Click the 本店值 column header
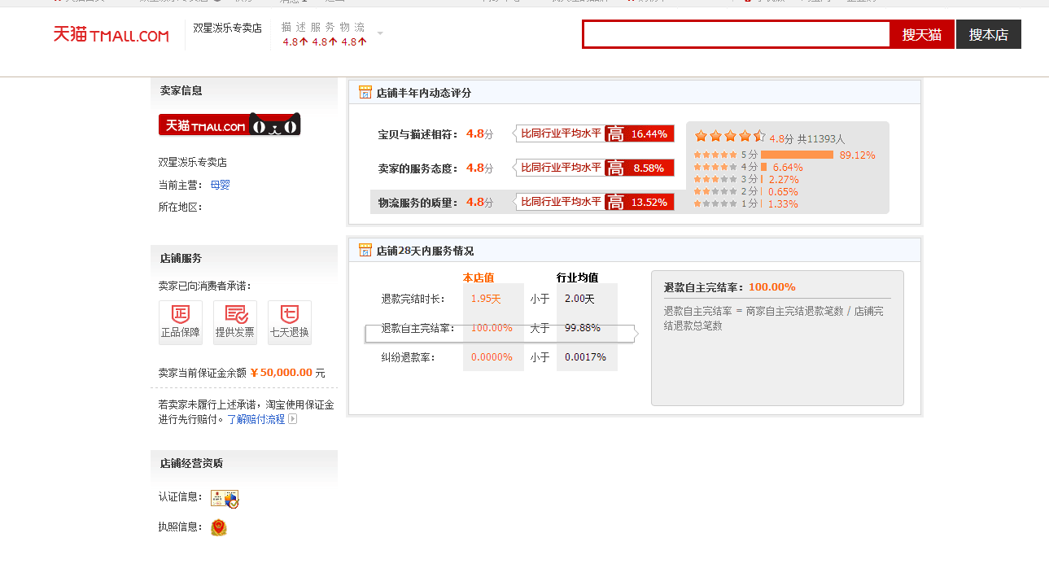 [479, 278]
